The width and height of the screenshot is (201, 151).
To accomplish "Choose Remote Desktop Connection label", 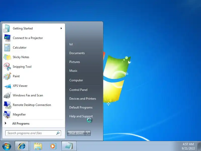I will pos(32,105).
